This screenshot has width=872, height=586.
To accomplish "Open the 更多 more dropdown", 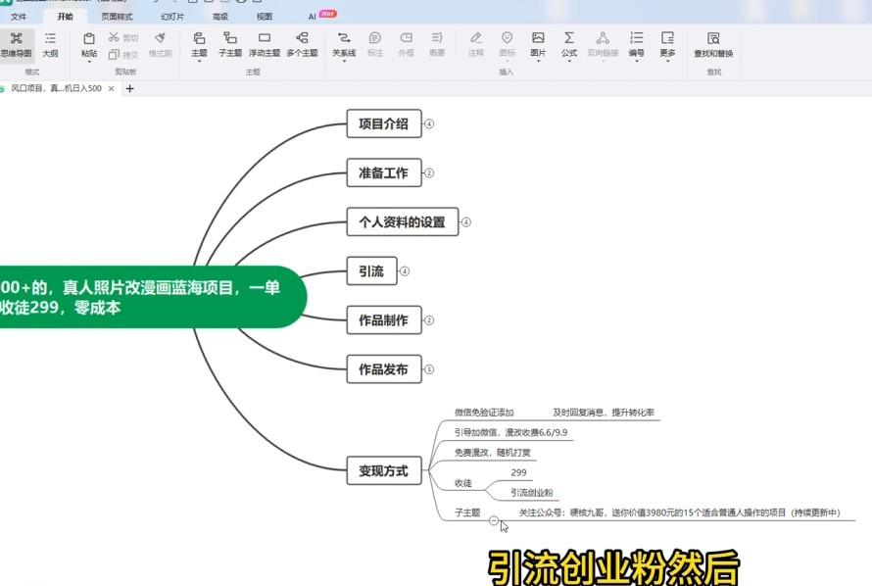I will pyautogui.click(x=667, y=44).
